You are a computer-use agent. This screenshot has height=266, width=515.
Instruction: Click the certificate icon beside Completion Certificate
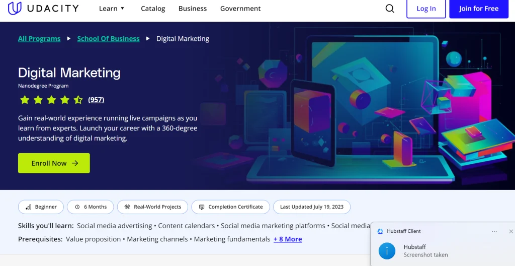(x=202, y=207)
